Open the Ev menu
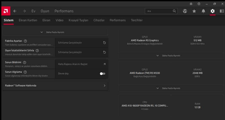Screen dimensions: 225x120 33,11
